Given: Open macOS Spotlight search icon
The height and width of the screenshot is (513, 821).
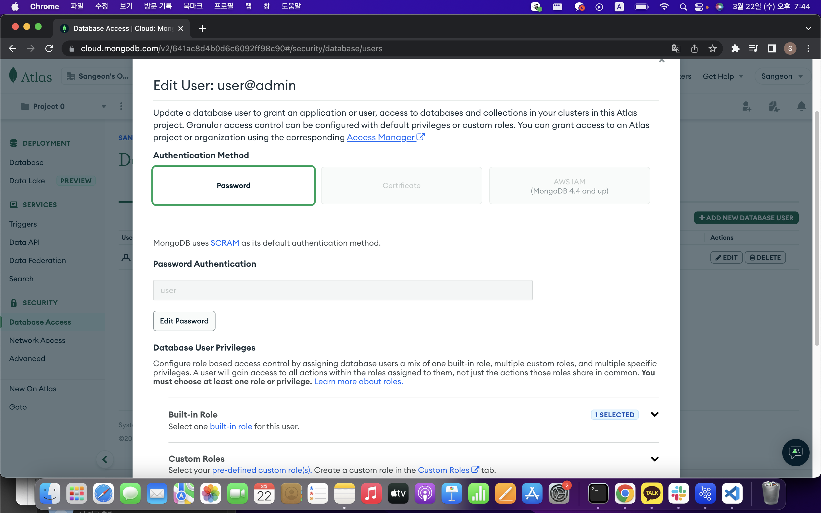Looking at the screenshot, I should [x=683, y=7].
